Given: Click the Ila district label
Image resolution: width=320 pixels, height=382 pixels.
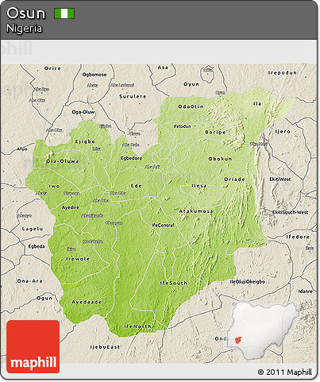Looking at the screenshot, I should pyautogui.click(x=257, y=104).
